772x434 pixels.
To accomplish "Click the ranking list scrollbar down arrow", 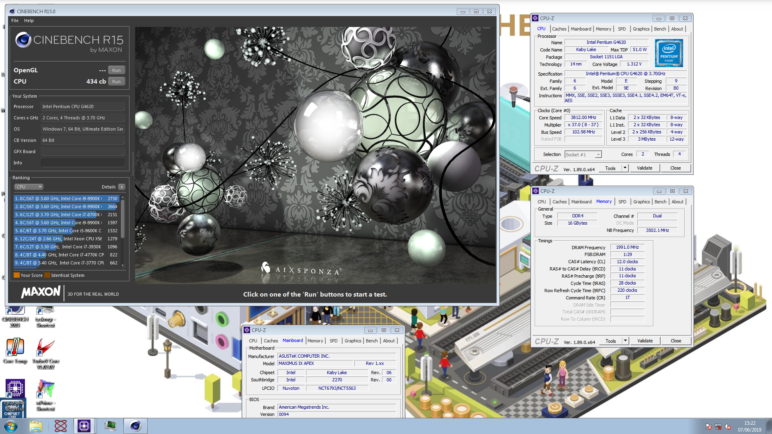I will [x=123, y=266].
